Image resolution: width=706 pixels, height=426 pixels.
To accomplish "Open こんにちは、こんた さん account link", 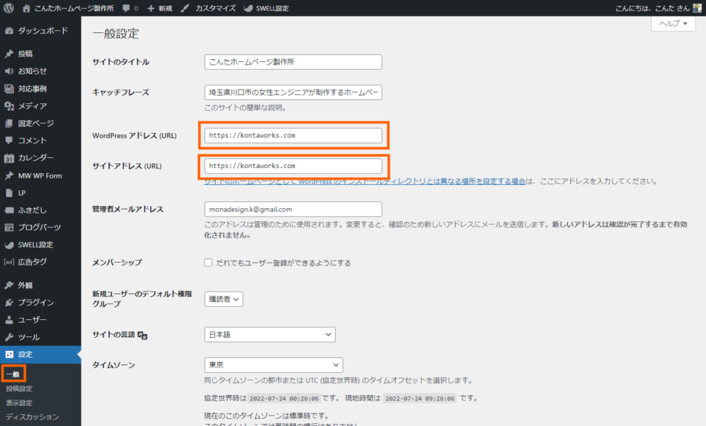I will pyautogui.click(x=652, y=8).
